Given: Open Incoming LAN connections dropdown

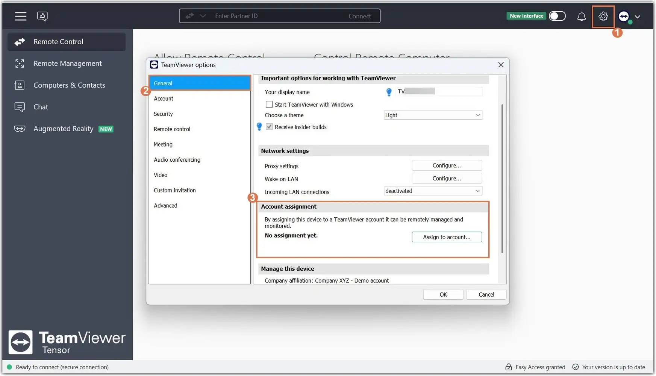Looking at the screenshot, I should tap(433, 191).
